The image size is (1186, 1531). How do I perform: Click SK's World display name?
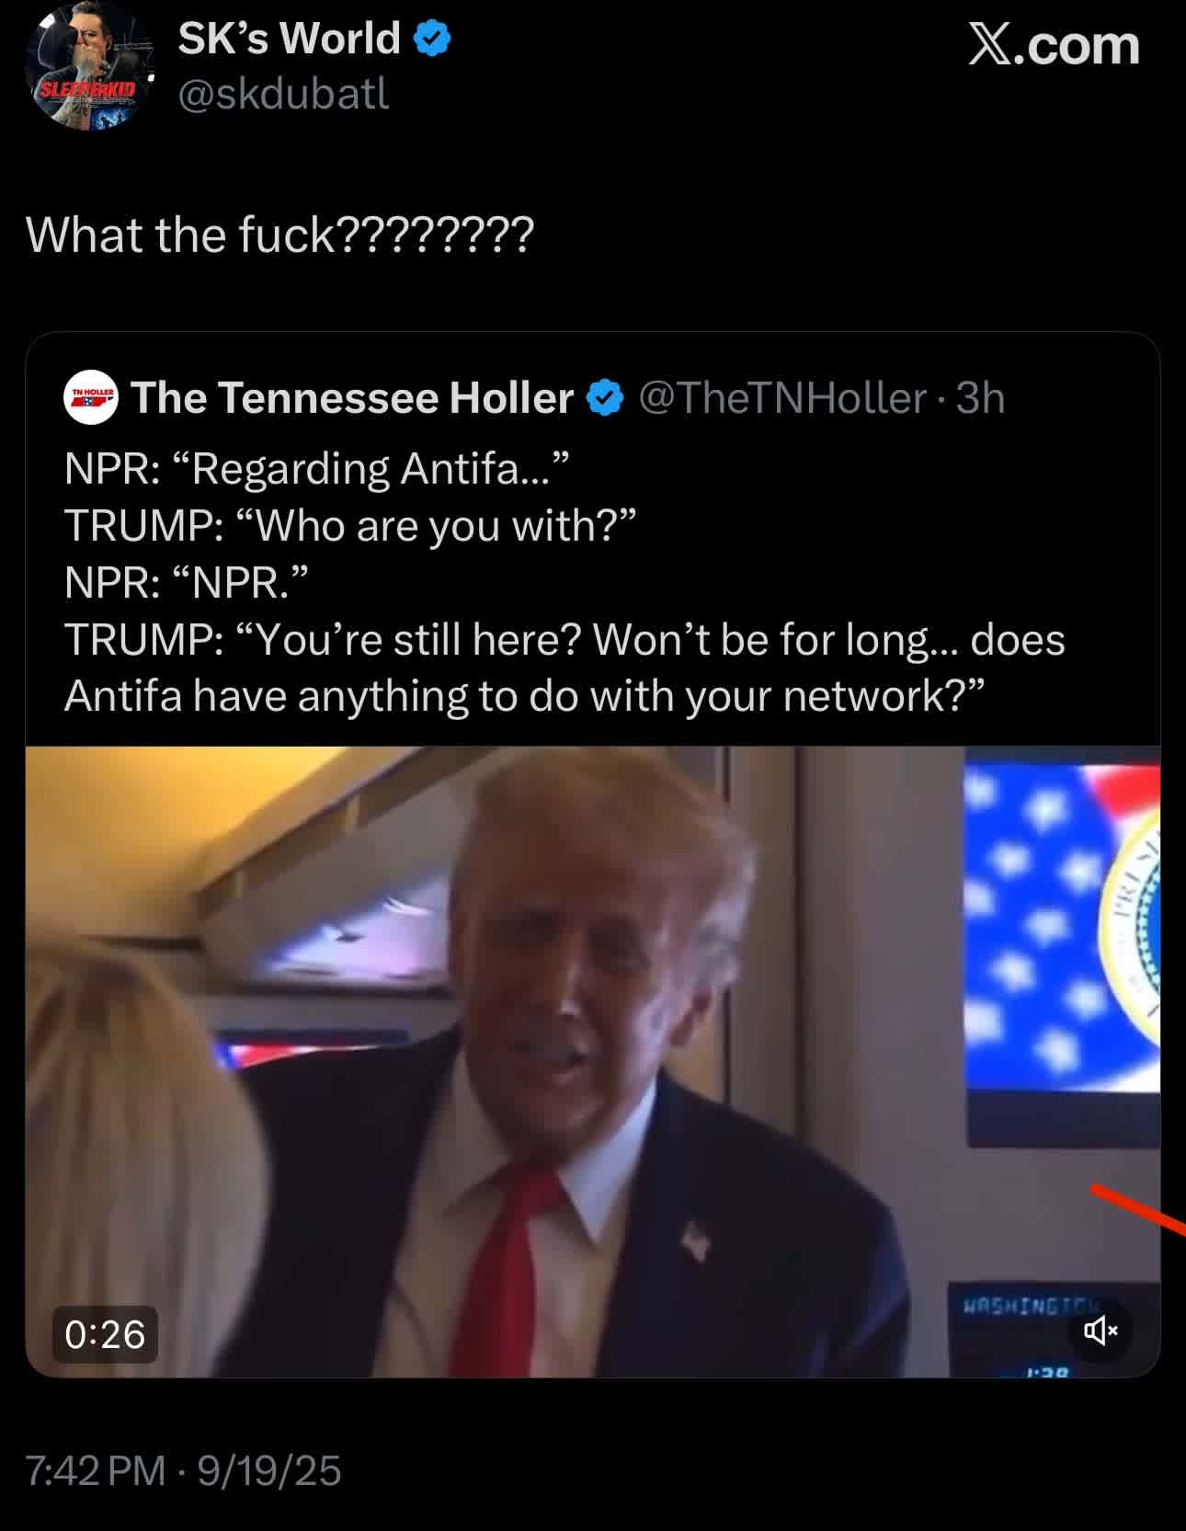click(290, 39)
